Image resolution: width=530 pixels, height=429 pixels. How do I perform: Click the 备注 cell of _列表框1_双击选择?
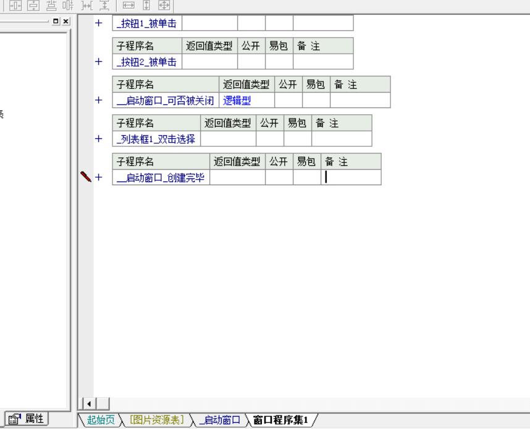pyautogui.click(x=342, y=139)
